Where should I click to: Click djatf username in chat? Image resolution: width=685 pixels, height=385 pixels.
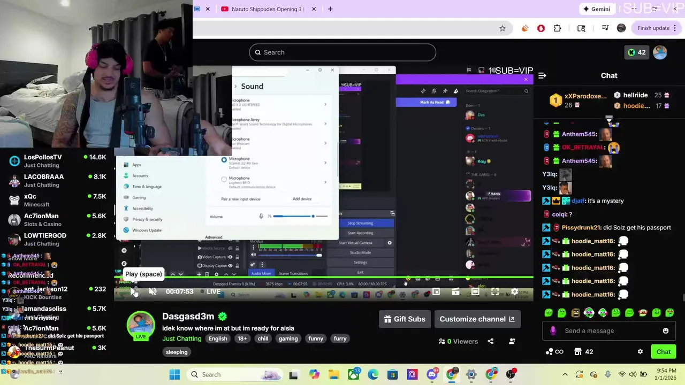coord(578,201)
